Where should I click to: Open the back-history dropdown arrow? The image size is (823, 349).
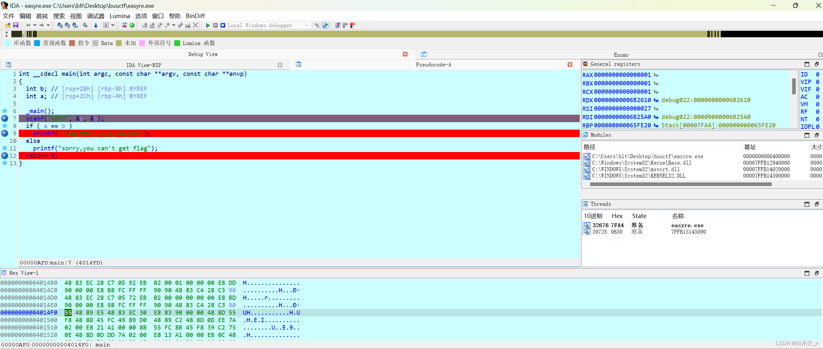pyautogui.click(x=35, y=25)
